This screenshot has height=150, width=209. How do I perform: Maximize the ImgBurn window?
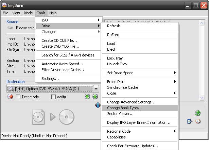[196, 5]
